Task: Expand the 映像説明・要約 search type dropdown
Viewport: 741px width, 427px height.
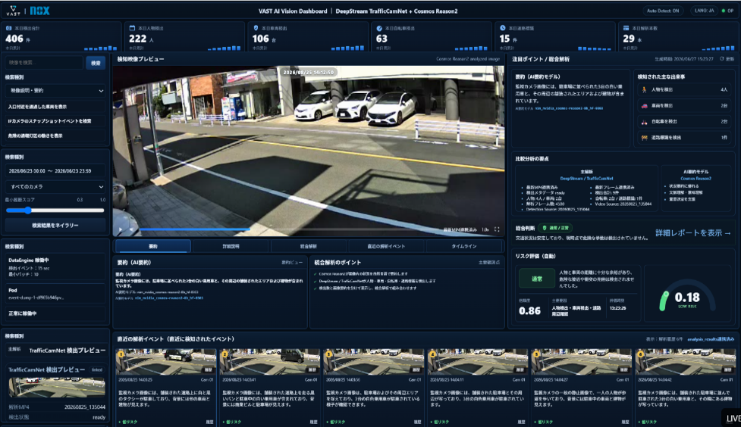Action: click(56, 91)
